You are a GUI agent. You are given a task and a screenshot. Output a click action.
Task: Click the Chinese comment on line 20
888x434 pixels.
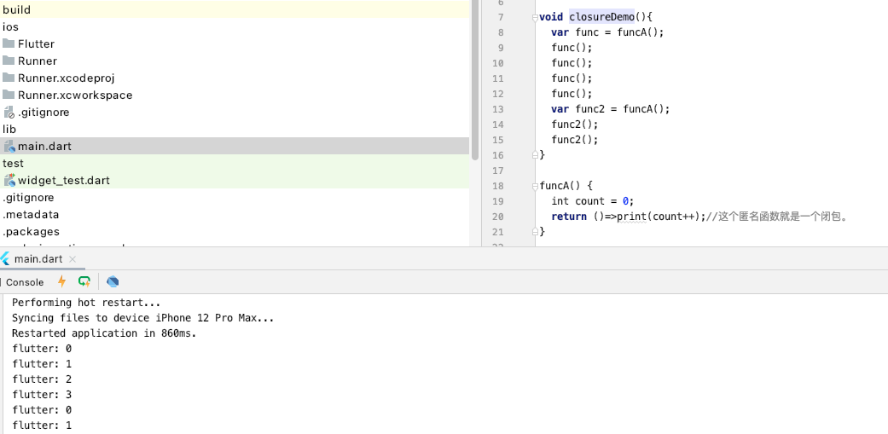click(x=778, y=217)
